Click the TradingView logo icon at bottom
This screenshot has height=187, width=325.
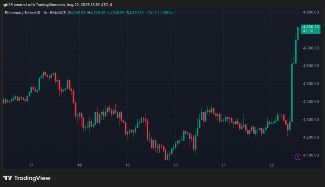[x=7, y=178]
